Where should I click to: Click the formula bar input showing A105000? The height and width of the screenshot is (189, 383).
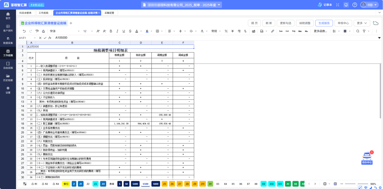pyautogui.click(x=215, y=38)
